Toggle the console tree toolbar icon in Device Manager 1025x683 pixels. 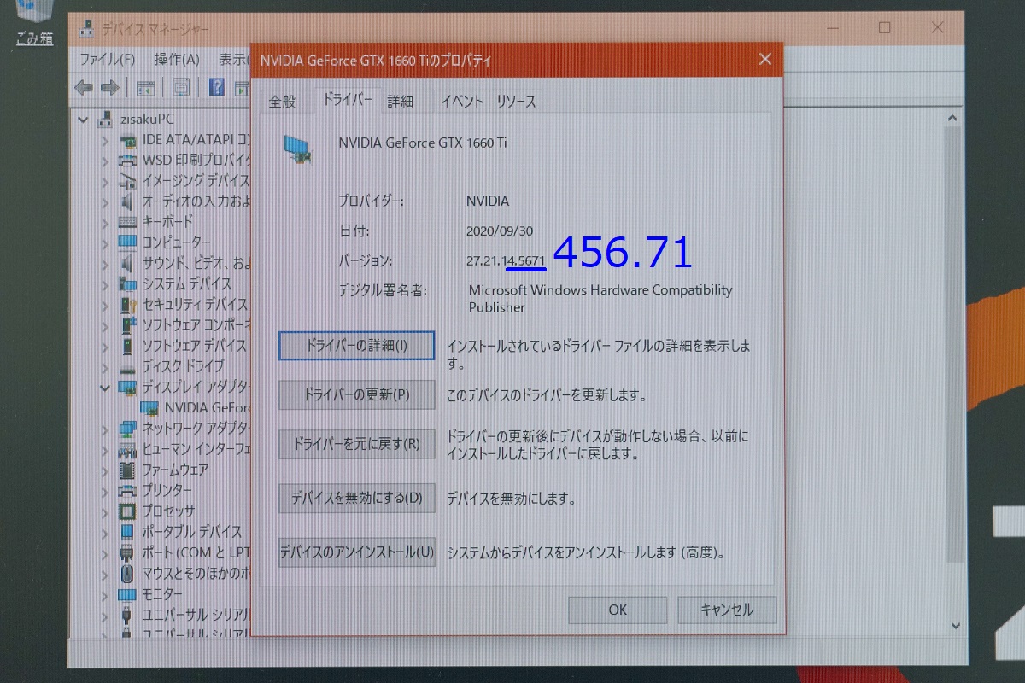pos(146,87)
